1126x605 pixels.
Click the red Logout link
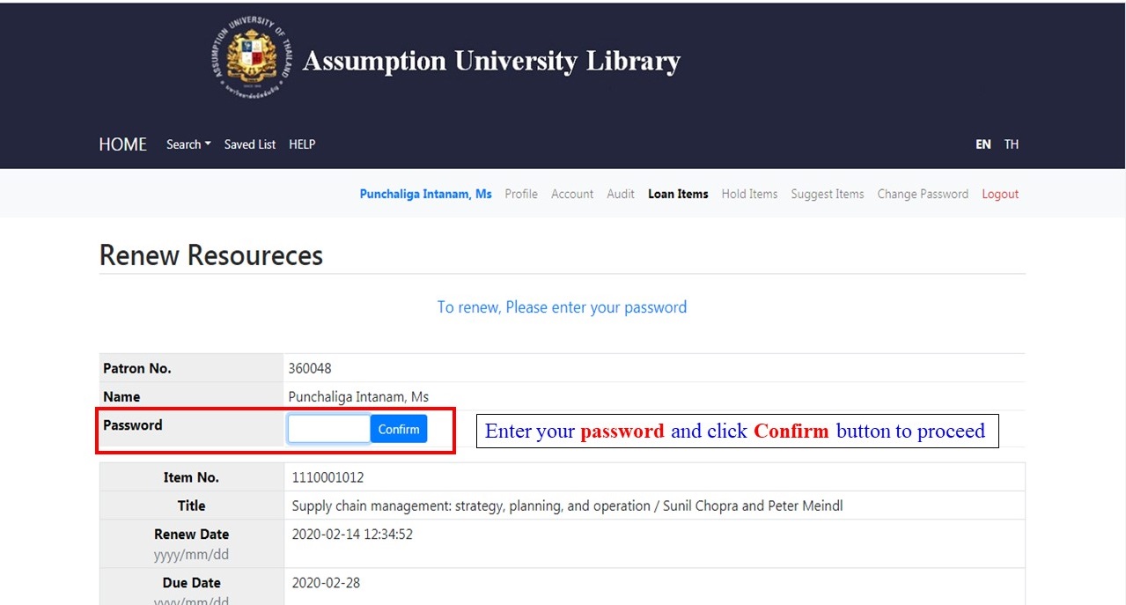[1000, 194]
